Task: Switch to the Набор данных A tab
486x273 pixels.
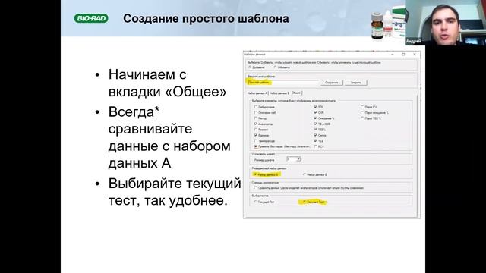Action: point(257,93)
